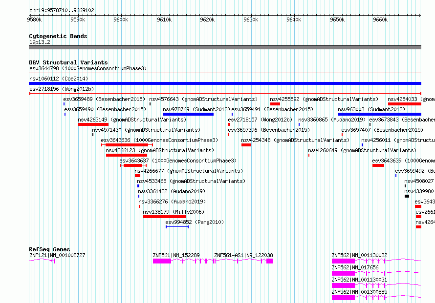Select the nsv4254348 gnomAD red bar
The image size is (435, 303).
246,145
